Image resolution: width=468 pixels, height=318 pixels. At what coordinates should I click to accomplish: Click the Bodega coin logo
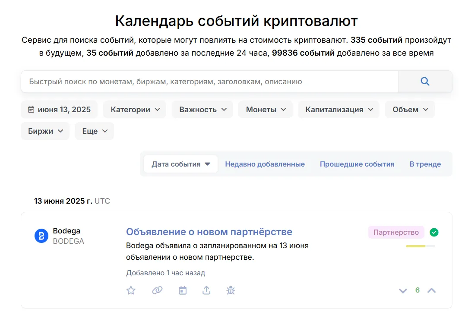click(x=41, y=236)
